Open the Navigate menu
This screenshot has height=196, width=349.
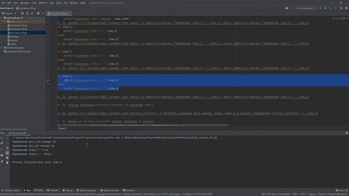click(25, 3)
